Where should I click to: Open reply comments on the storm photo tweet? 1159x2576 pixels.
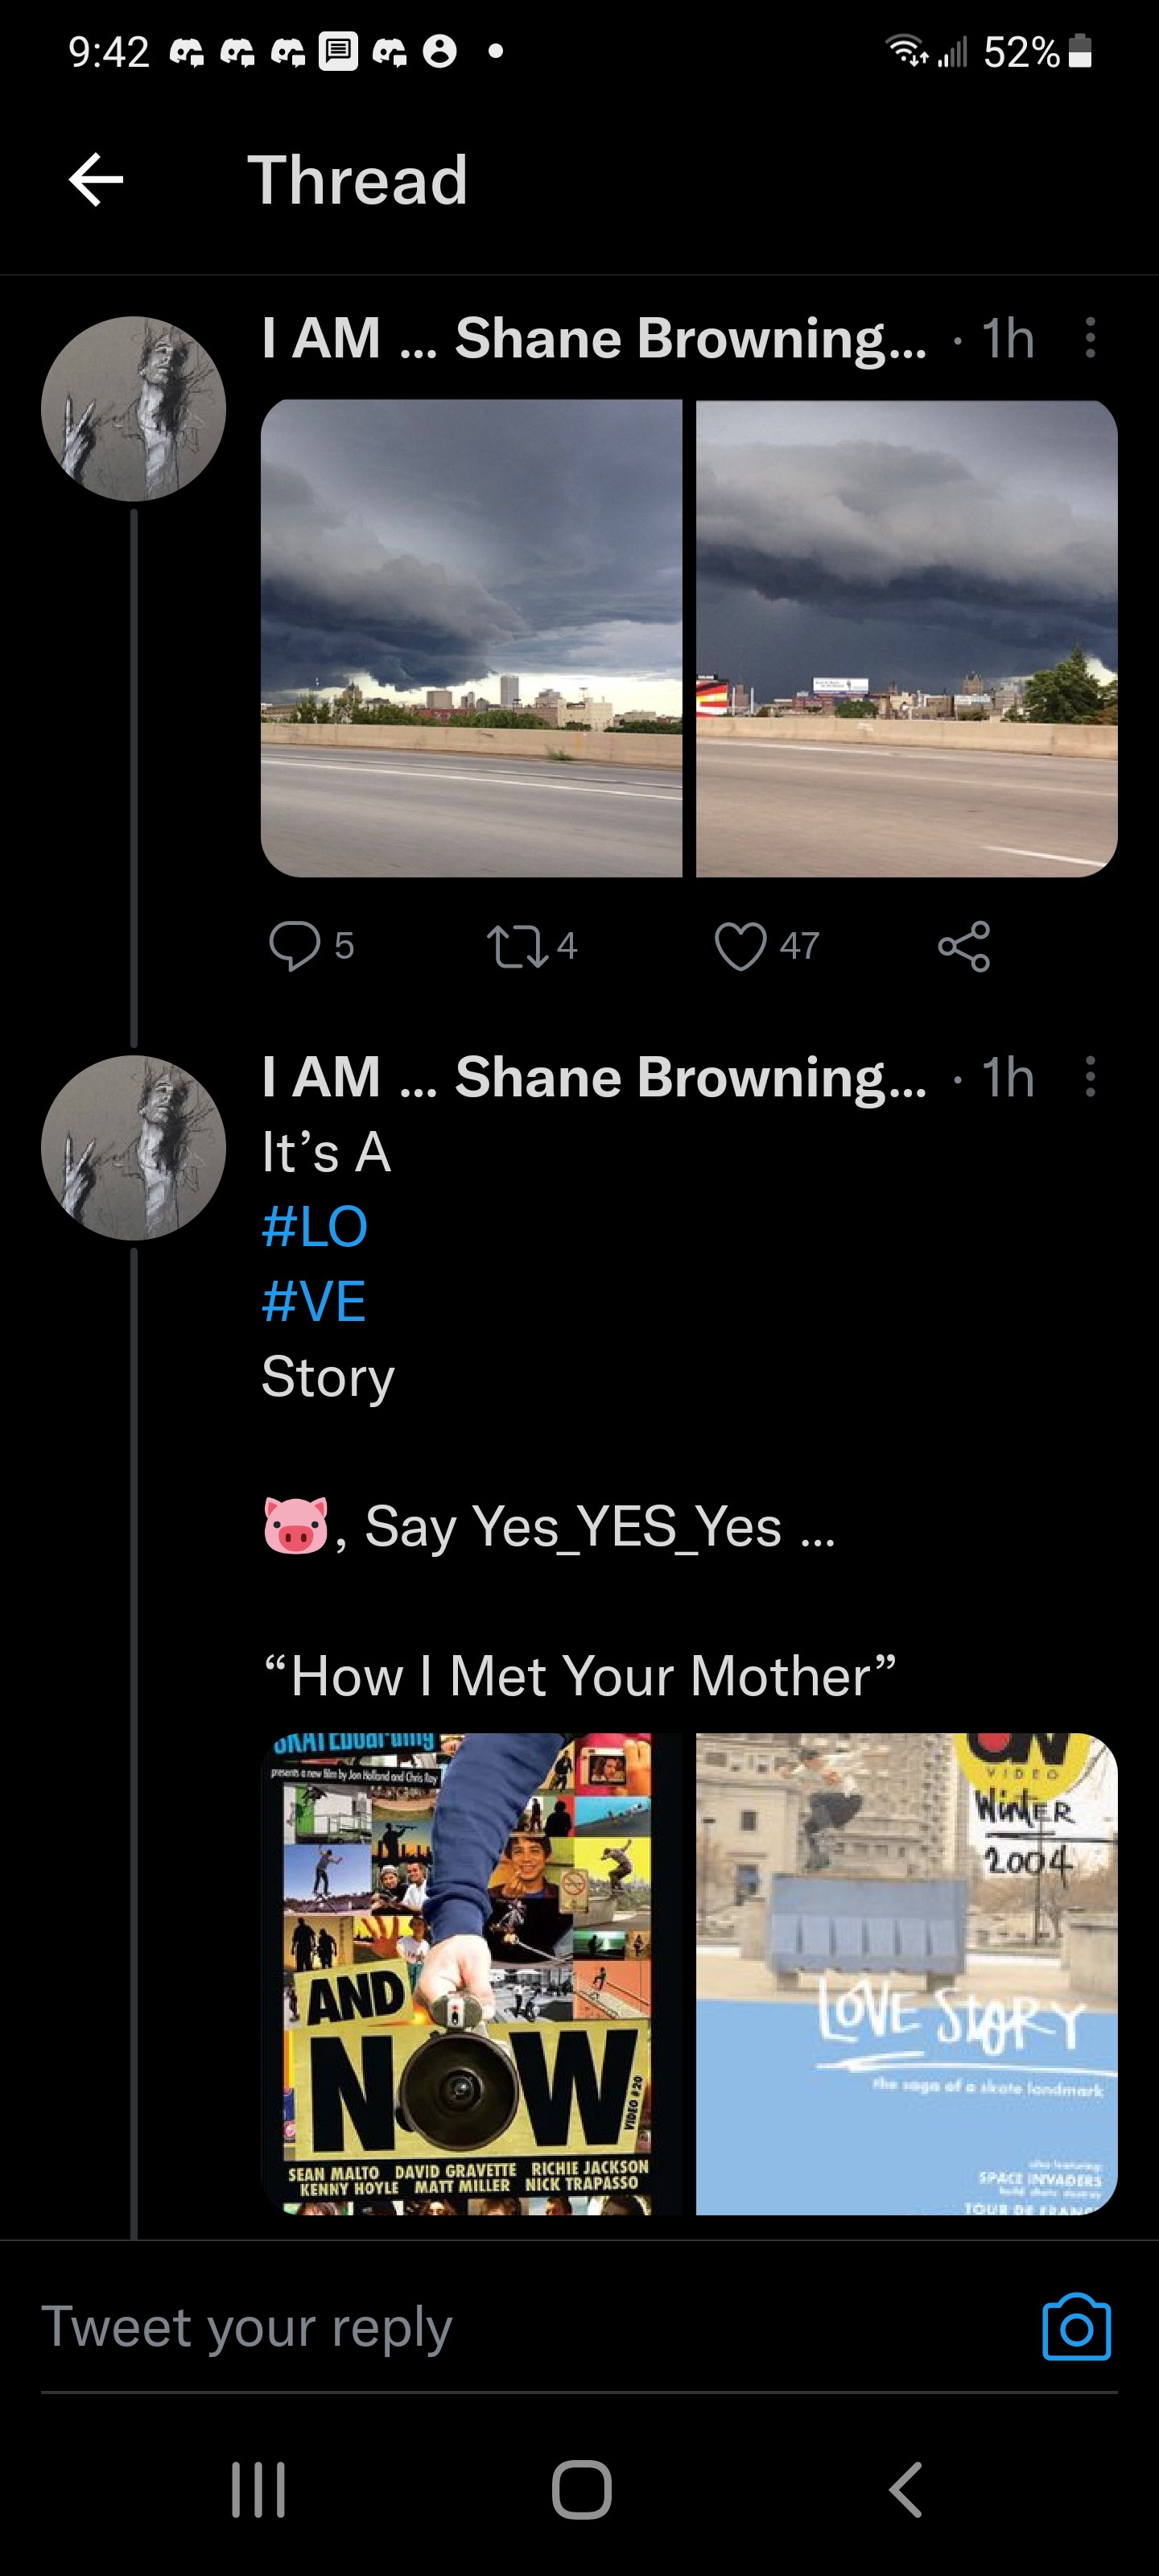tap(295, 945)
